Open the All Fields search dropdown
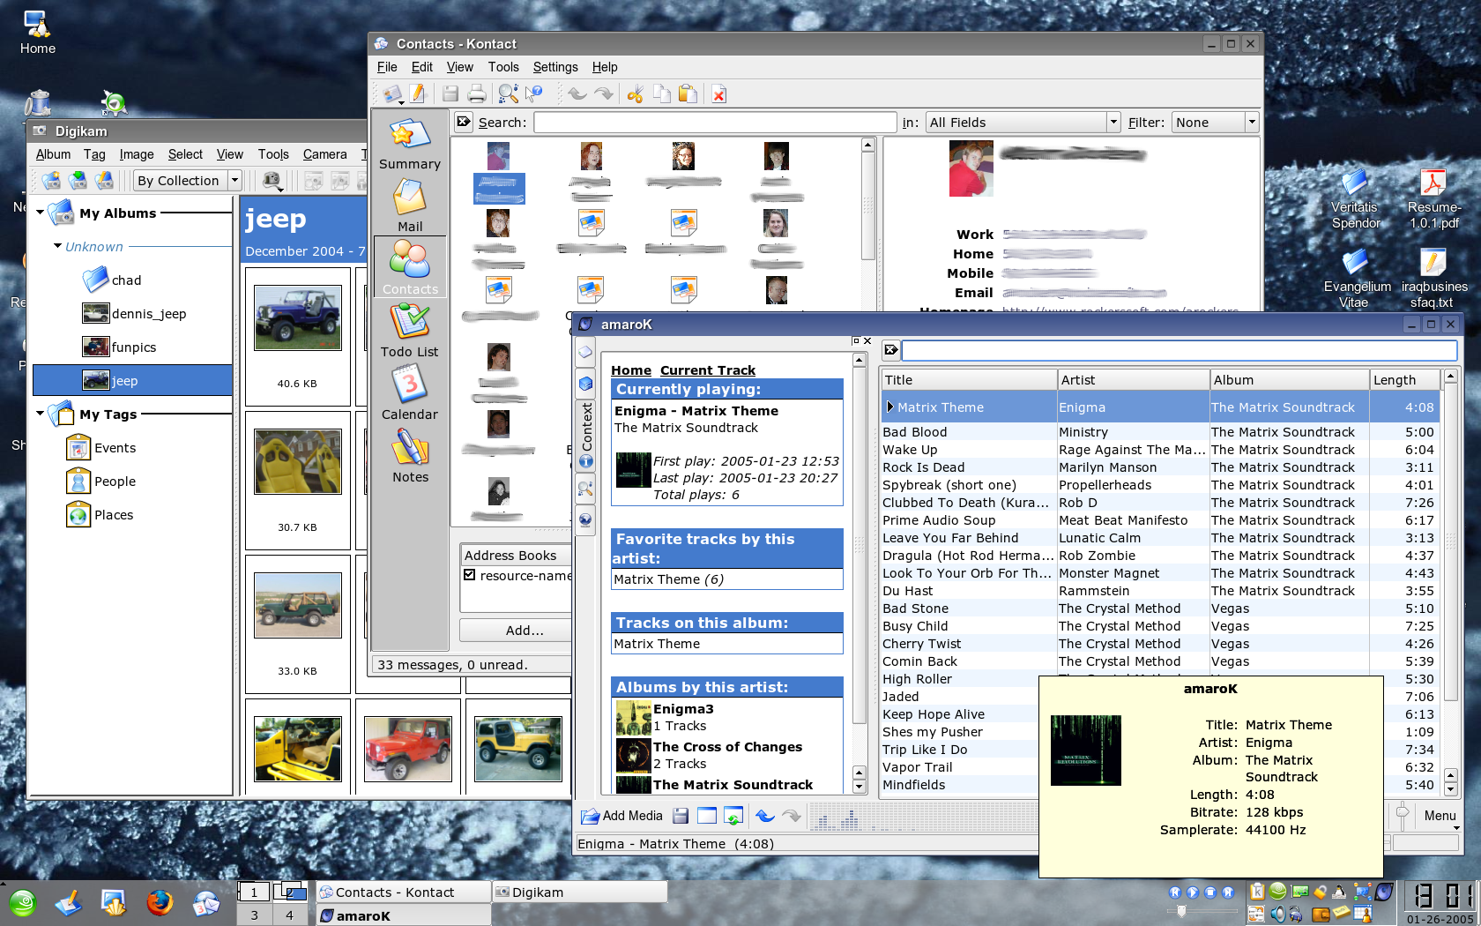1481x926 pixels. tap(1023, 123)
